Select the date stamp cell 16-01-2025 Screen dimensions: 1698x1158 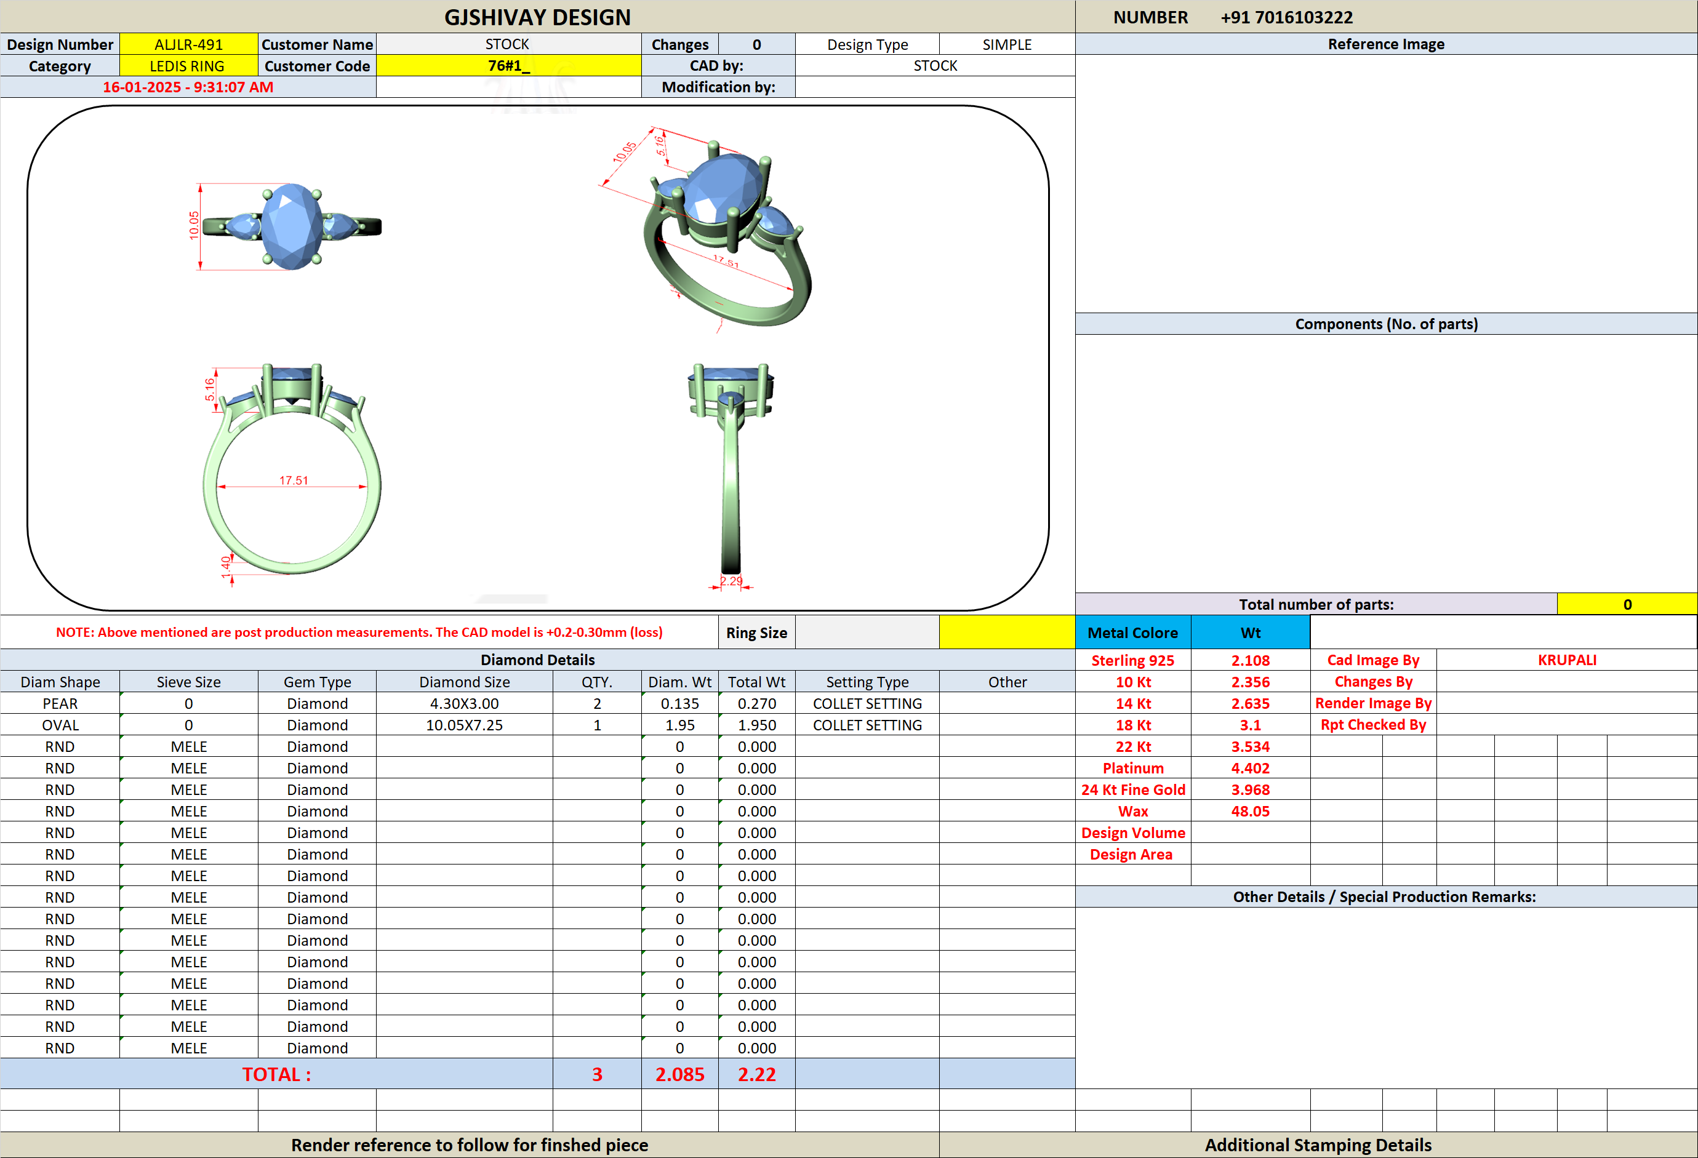[188, 87]
